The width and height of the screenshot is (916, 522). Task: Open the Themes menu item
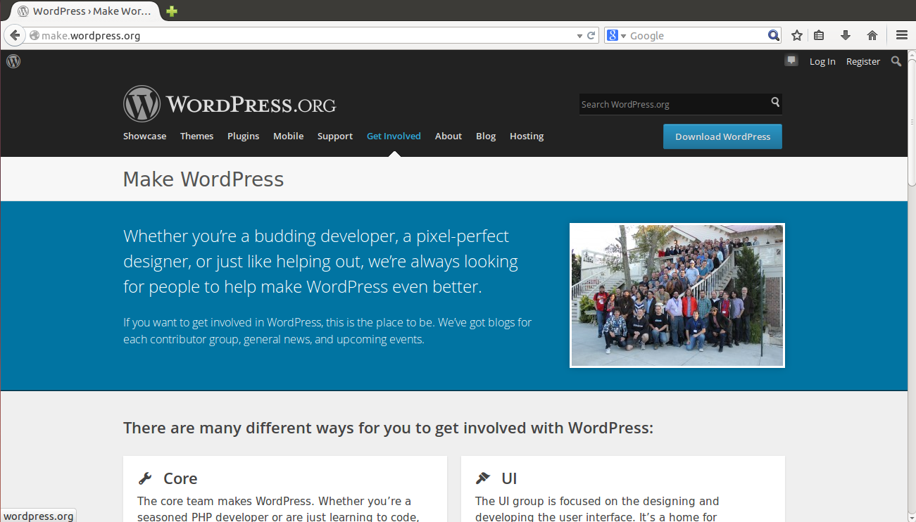point(196,136)
